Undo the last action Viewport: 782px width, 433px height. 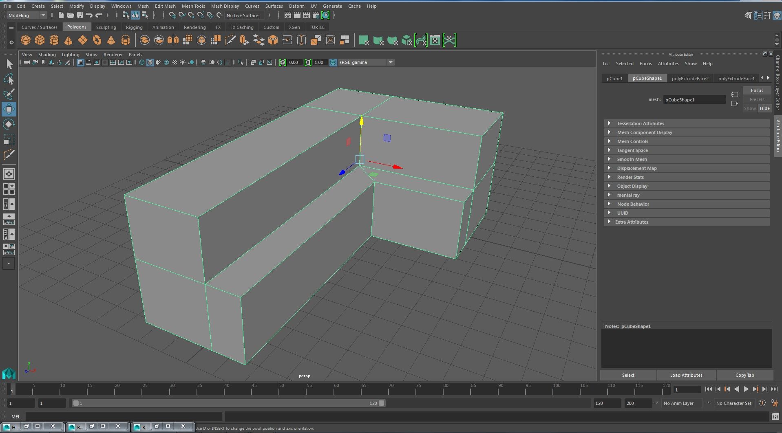pos(89,15)
